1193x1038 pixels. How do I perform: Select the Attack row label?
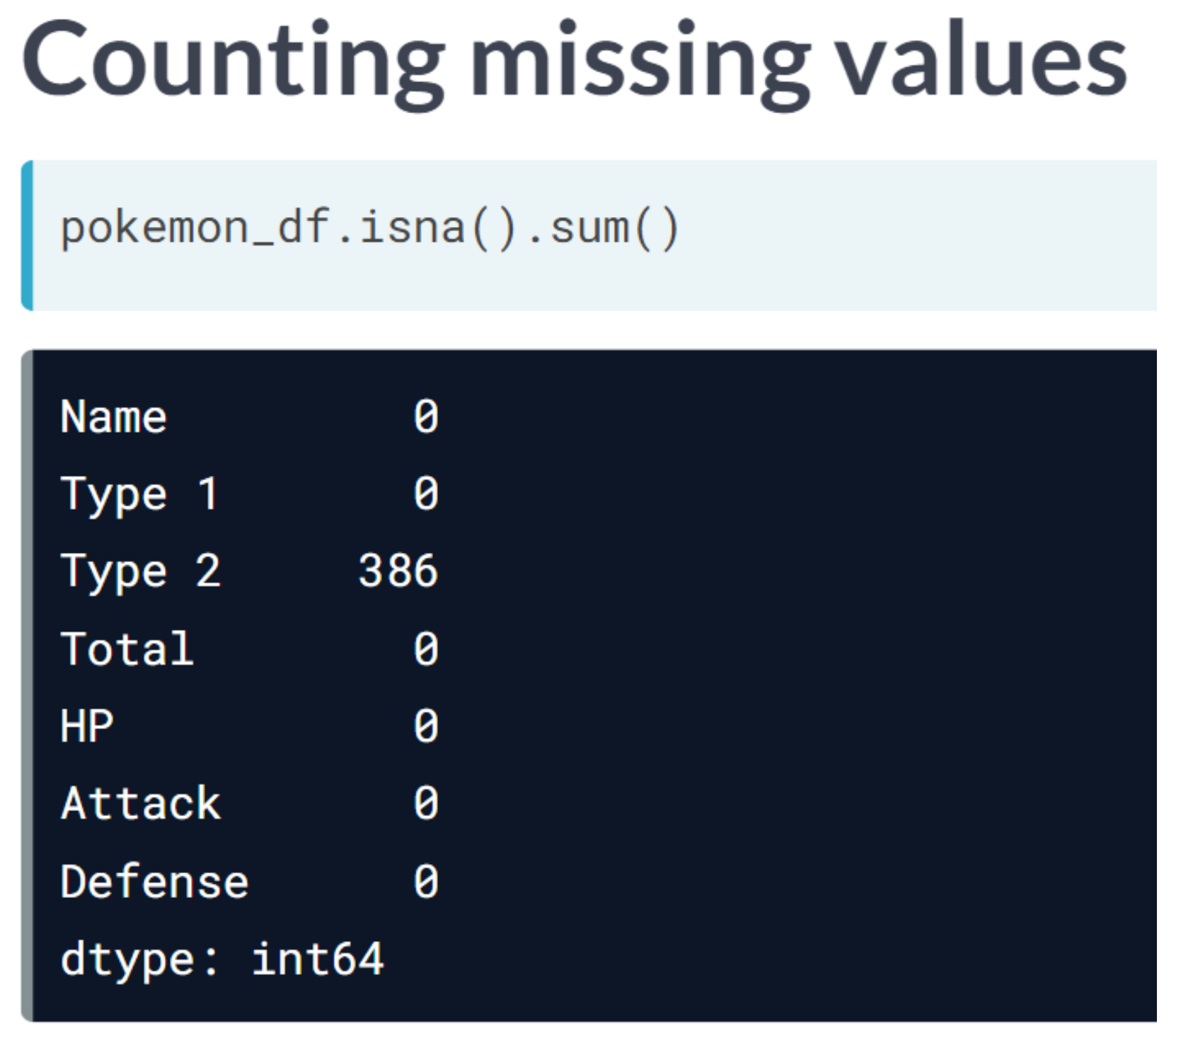click(x=141, y=804)
